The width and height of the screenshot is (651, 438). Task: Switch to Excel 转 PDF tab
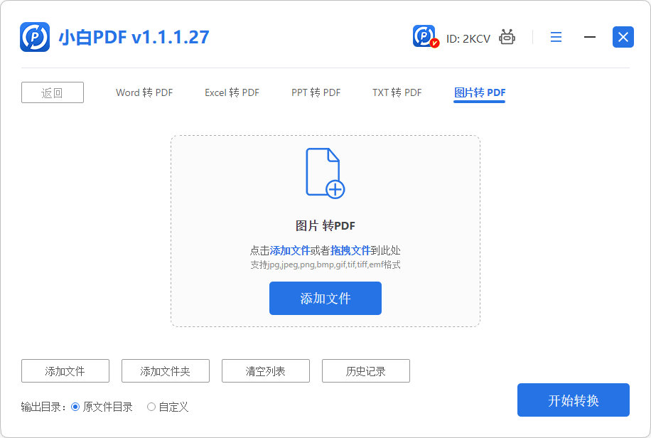click(232, 92)
